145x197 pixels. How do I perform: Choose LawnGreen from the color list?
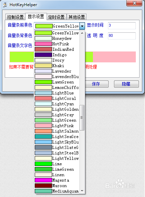click(x=57, y=82)
